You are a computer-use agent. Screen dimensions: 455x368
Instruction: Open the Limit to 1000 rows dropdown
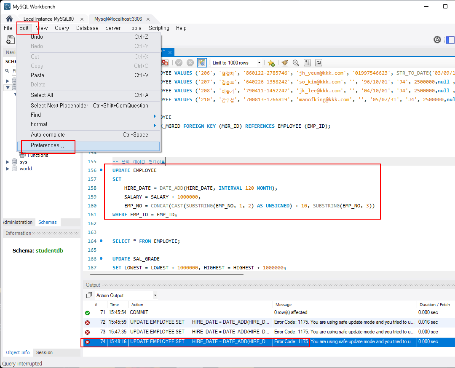coord(236,63)
